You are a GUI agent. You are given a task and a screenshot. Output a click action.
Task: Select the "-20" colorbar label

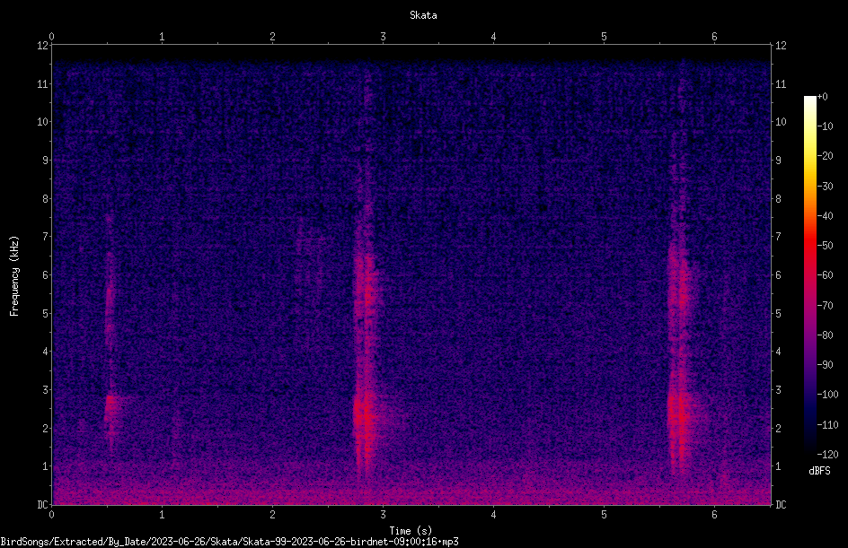pos(826,156)
